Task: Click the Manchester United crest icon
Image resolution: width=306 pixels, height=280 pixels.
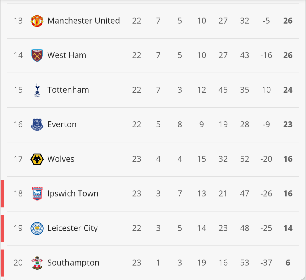Action: 37,21
